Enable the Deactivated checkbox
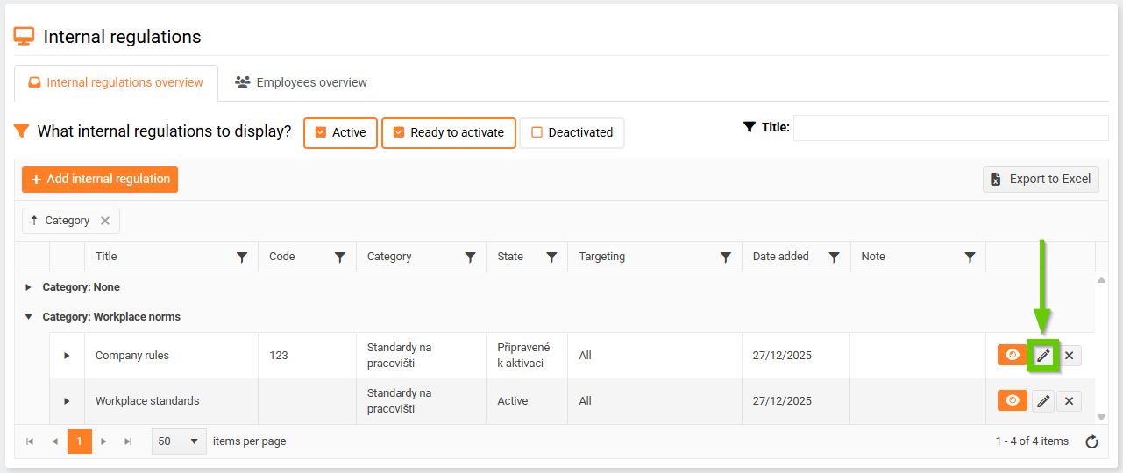Viewport: 1123px width, 473px height. pos(537,133)
